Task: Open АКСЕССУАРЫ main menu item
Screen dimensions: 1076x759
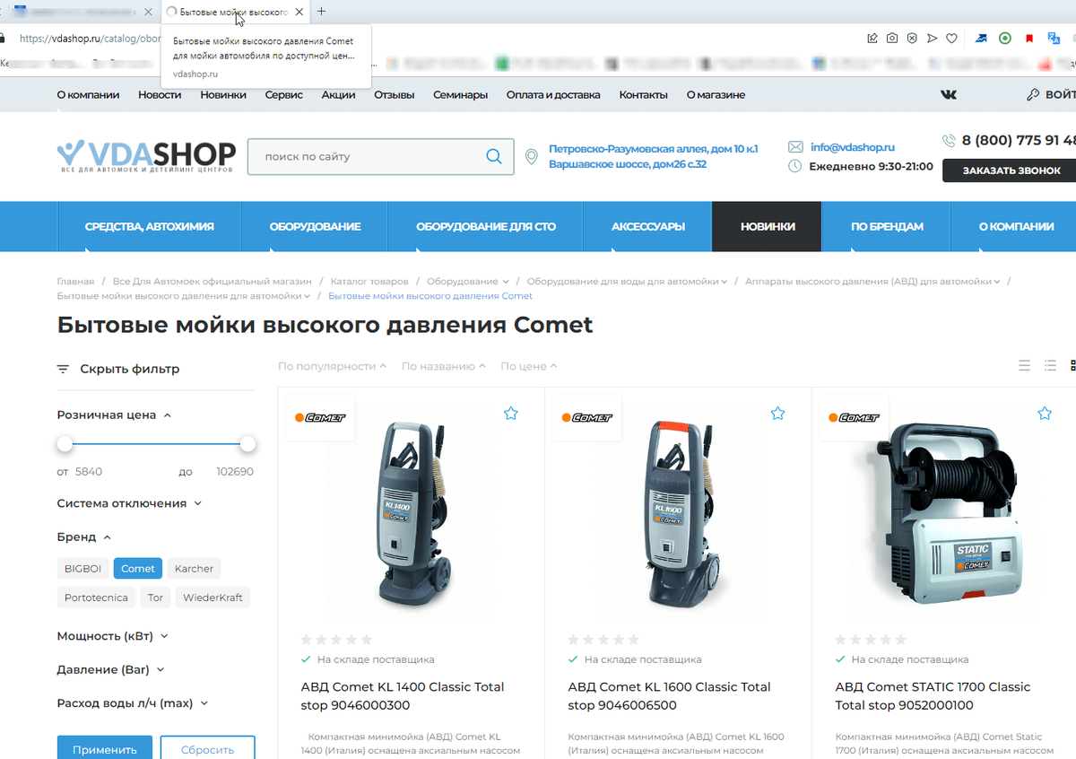Action: pos(648,227)
